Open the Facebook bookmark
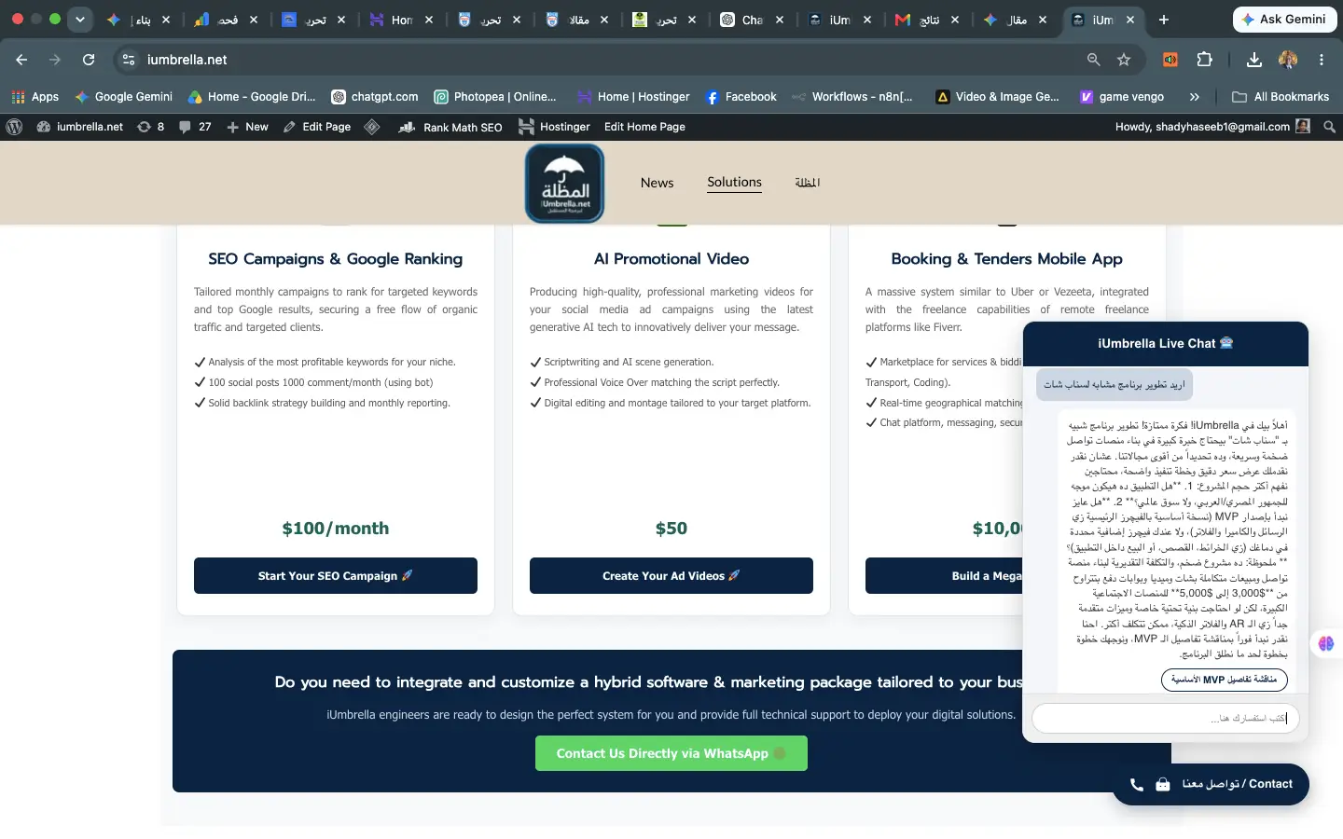Screen dimensions: 1343x839 click(741, 97)
